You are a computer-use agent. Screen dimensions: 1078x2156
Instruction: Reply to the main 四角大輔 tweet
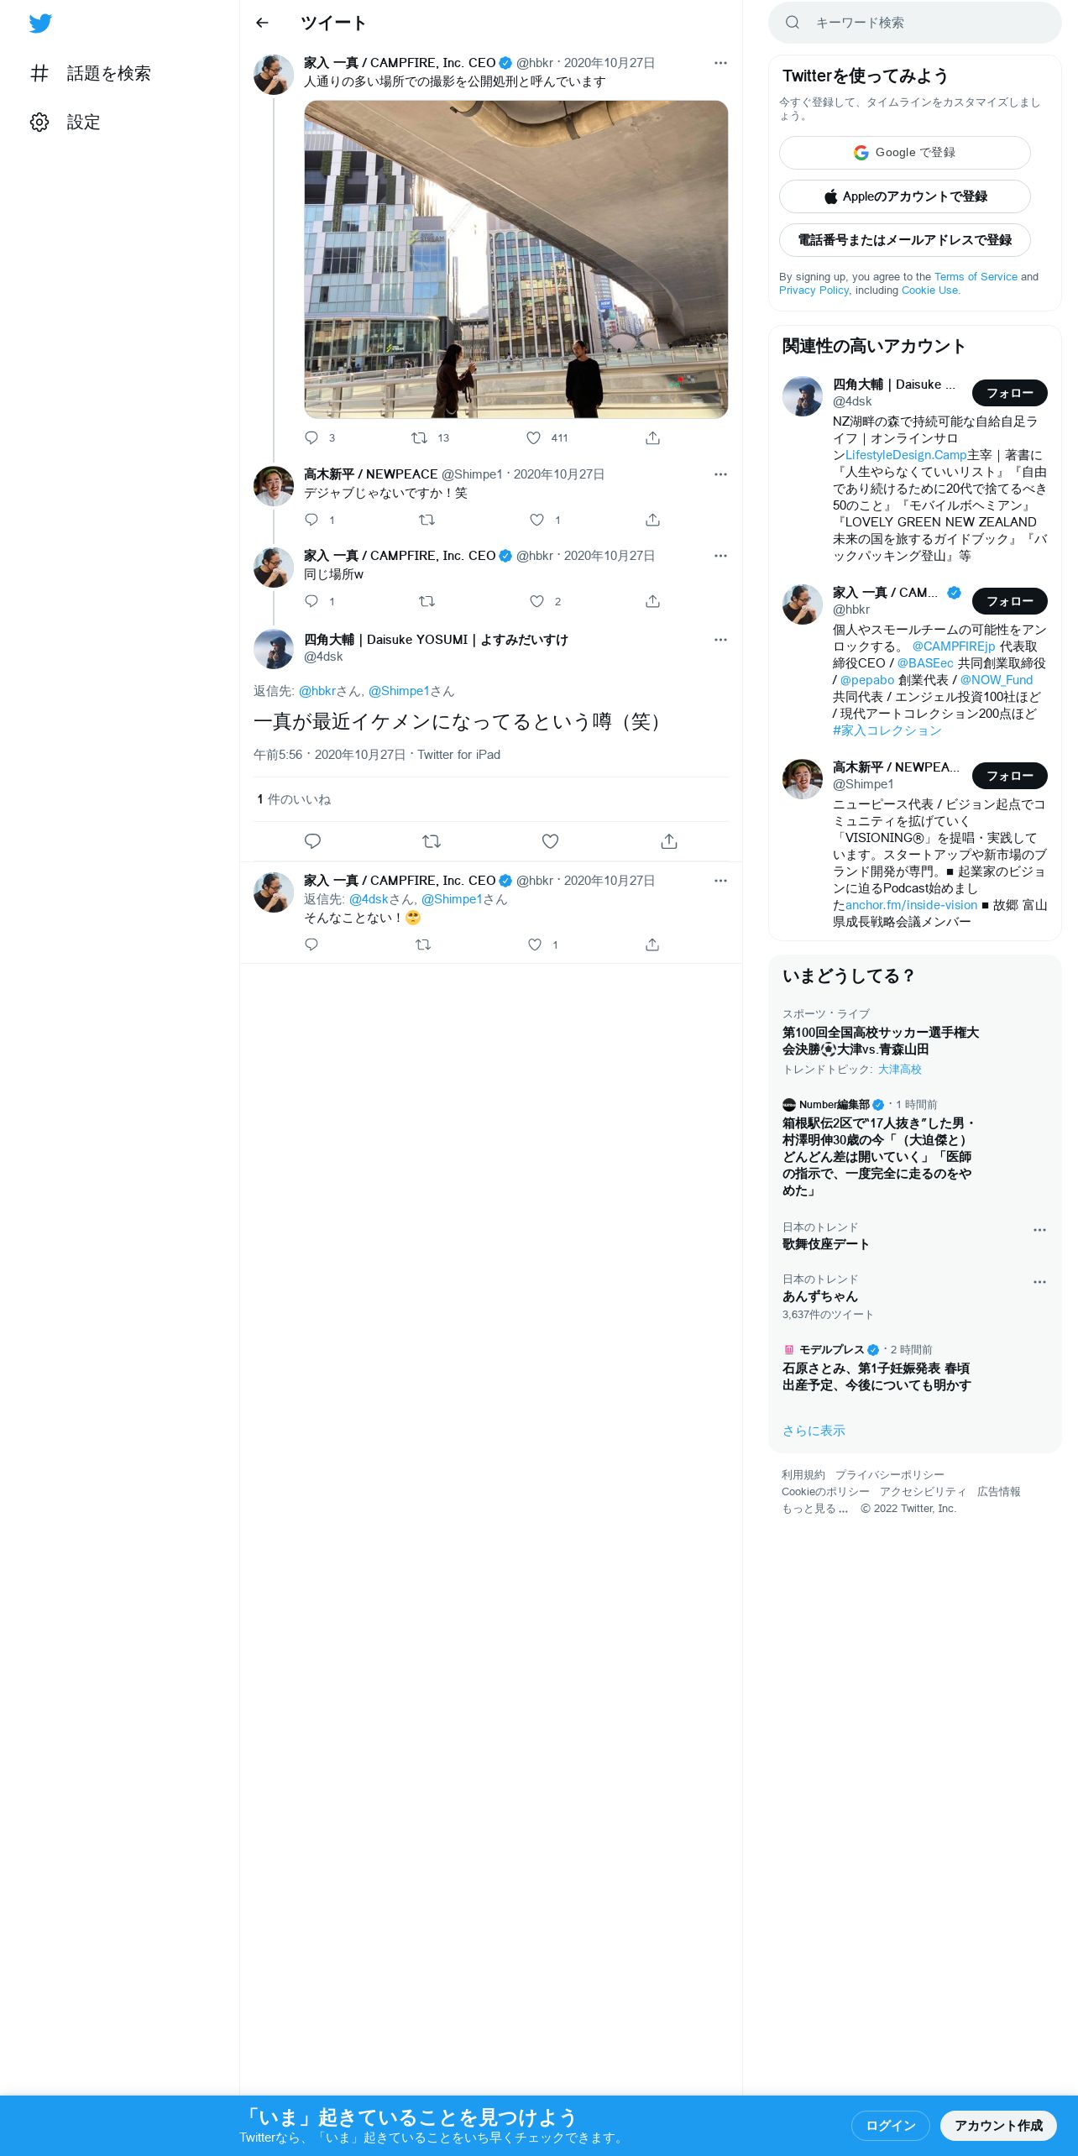pyautogui.click(x=312, y=841)
